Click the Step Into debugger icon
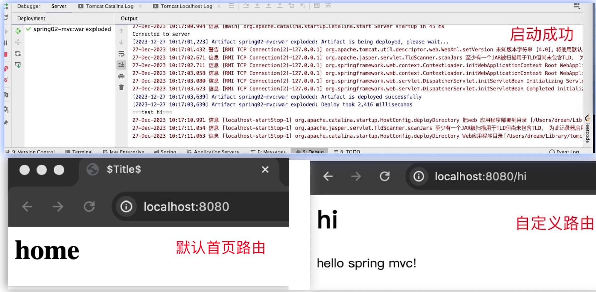 257,6
